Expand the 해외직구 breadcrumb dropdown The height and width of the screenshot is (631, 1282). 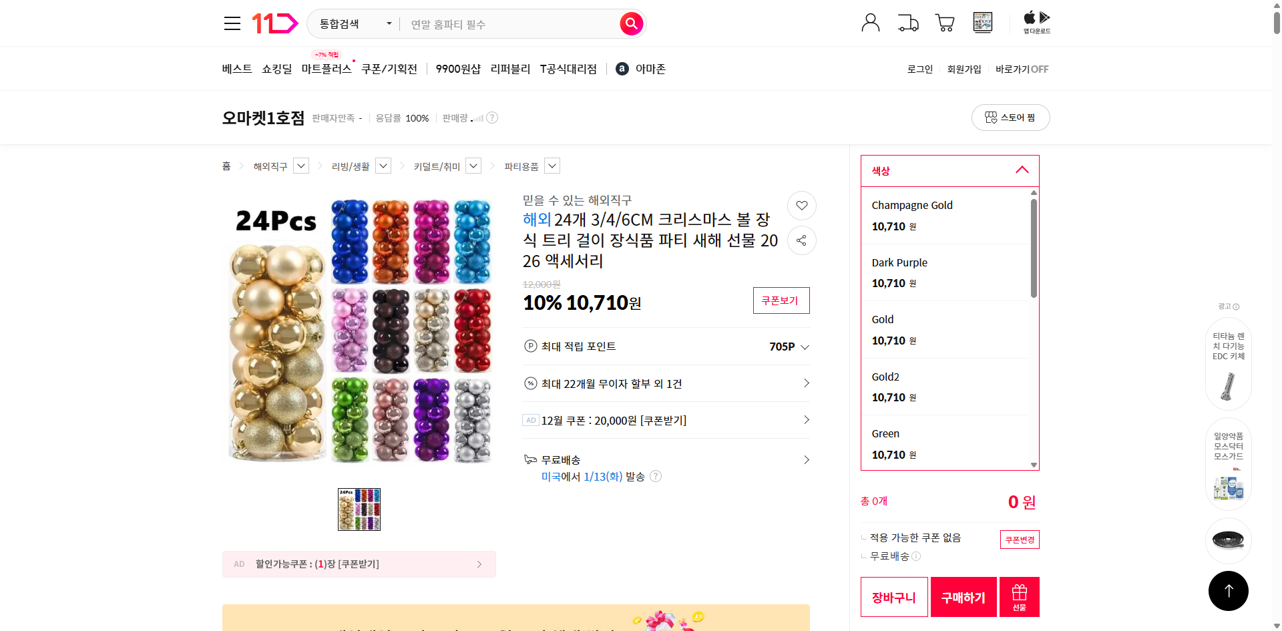[x=300, y=166]
